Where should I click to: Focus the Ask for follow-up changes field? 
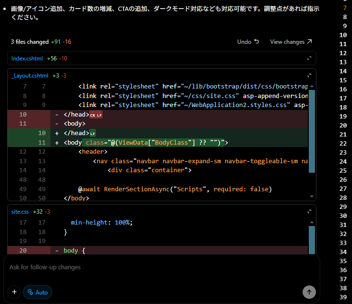click(162, 267)
